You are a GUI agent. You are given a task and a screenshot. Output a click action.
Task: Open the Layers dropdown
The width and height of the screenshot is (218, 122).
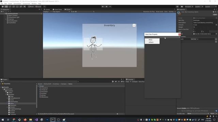pos(199,6)
